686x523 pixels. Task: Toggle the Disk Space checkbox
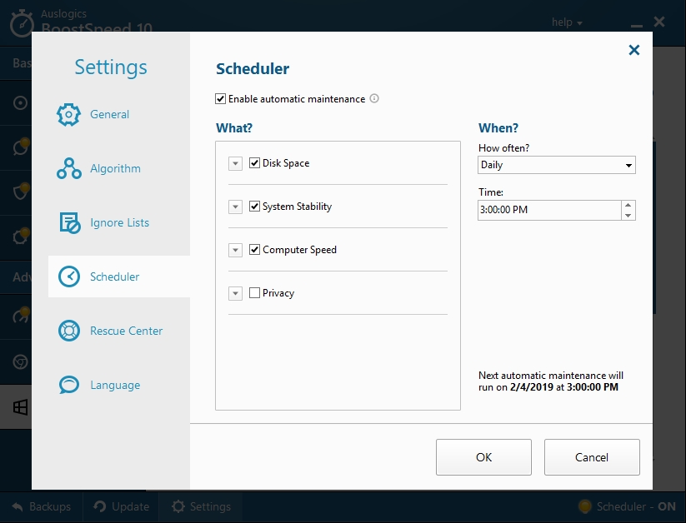[x=255, y=163]
